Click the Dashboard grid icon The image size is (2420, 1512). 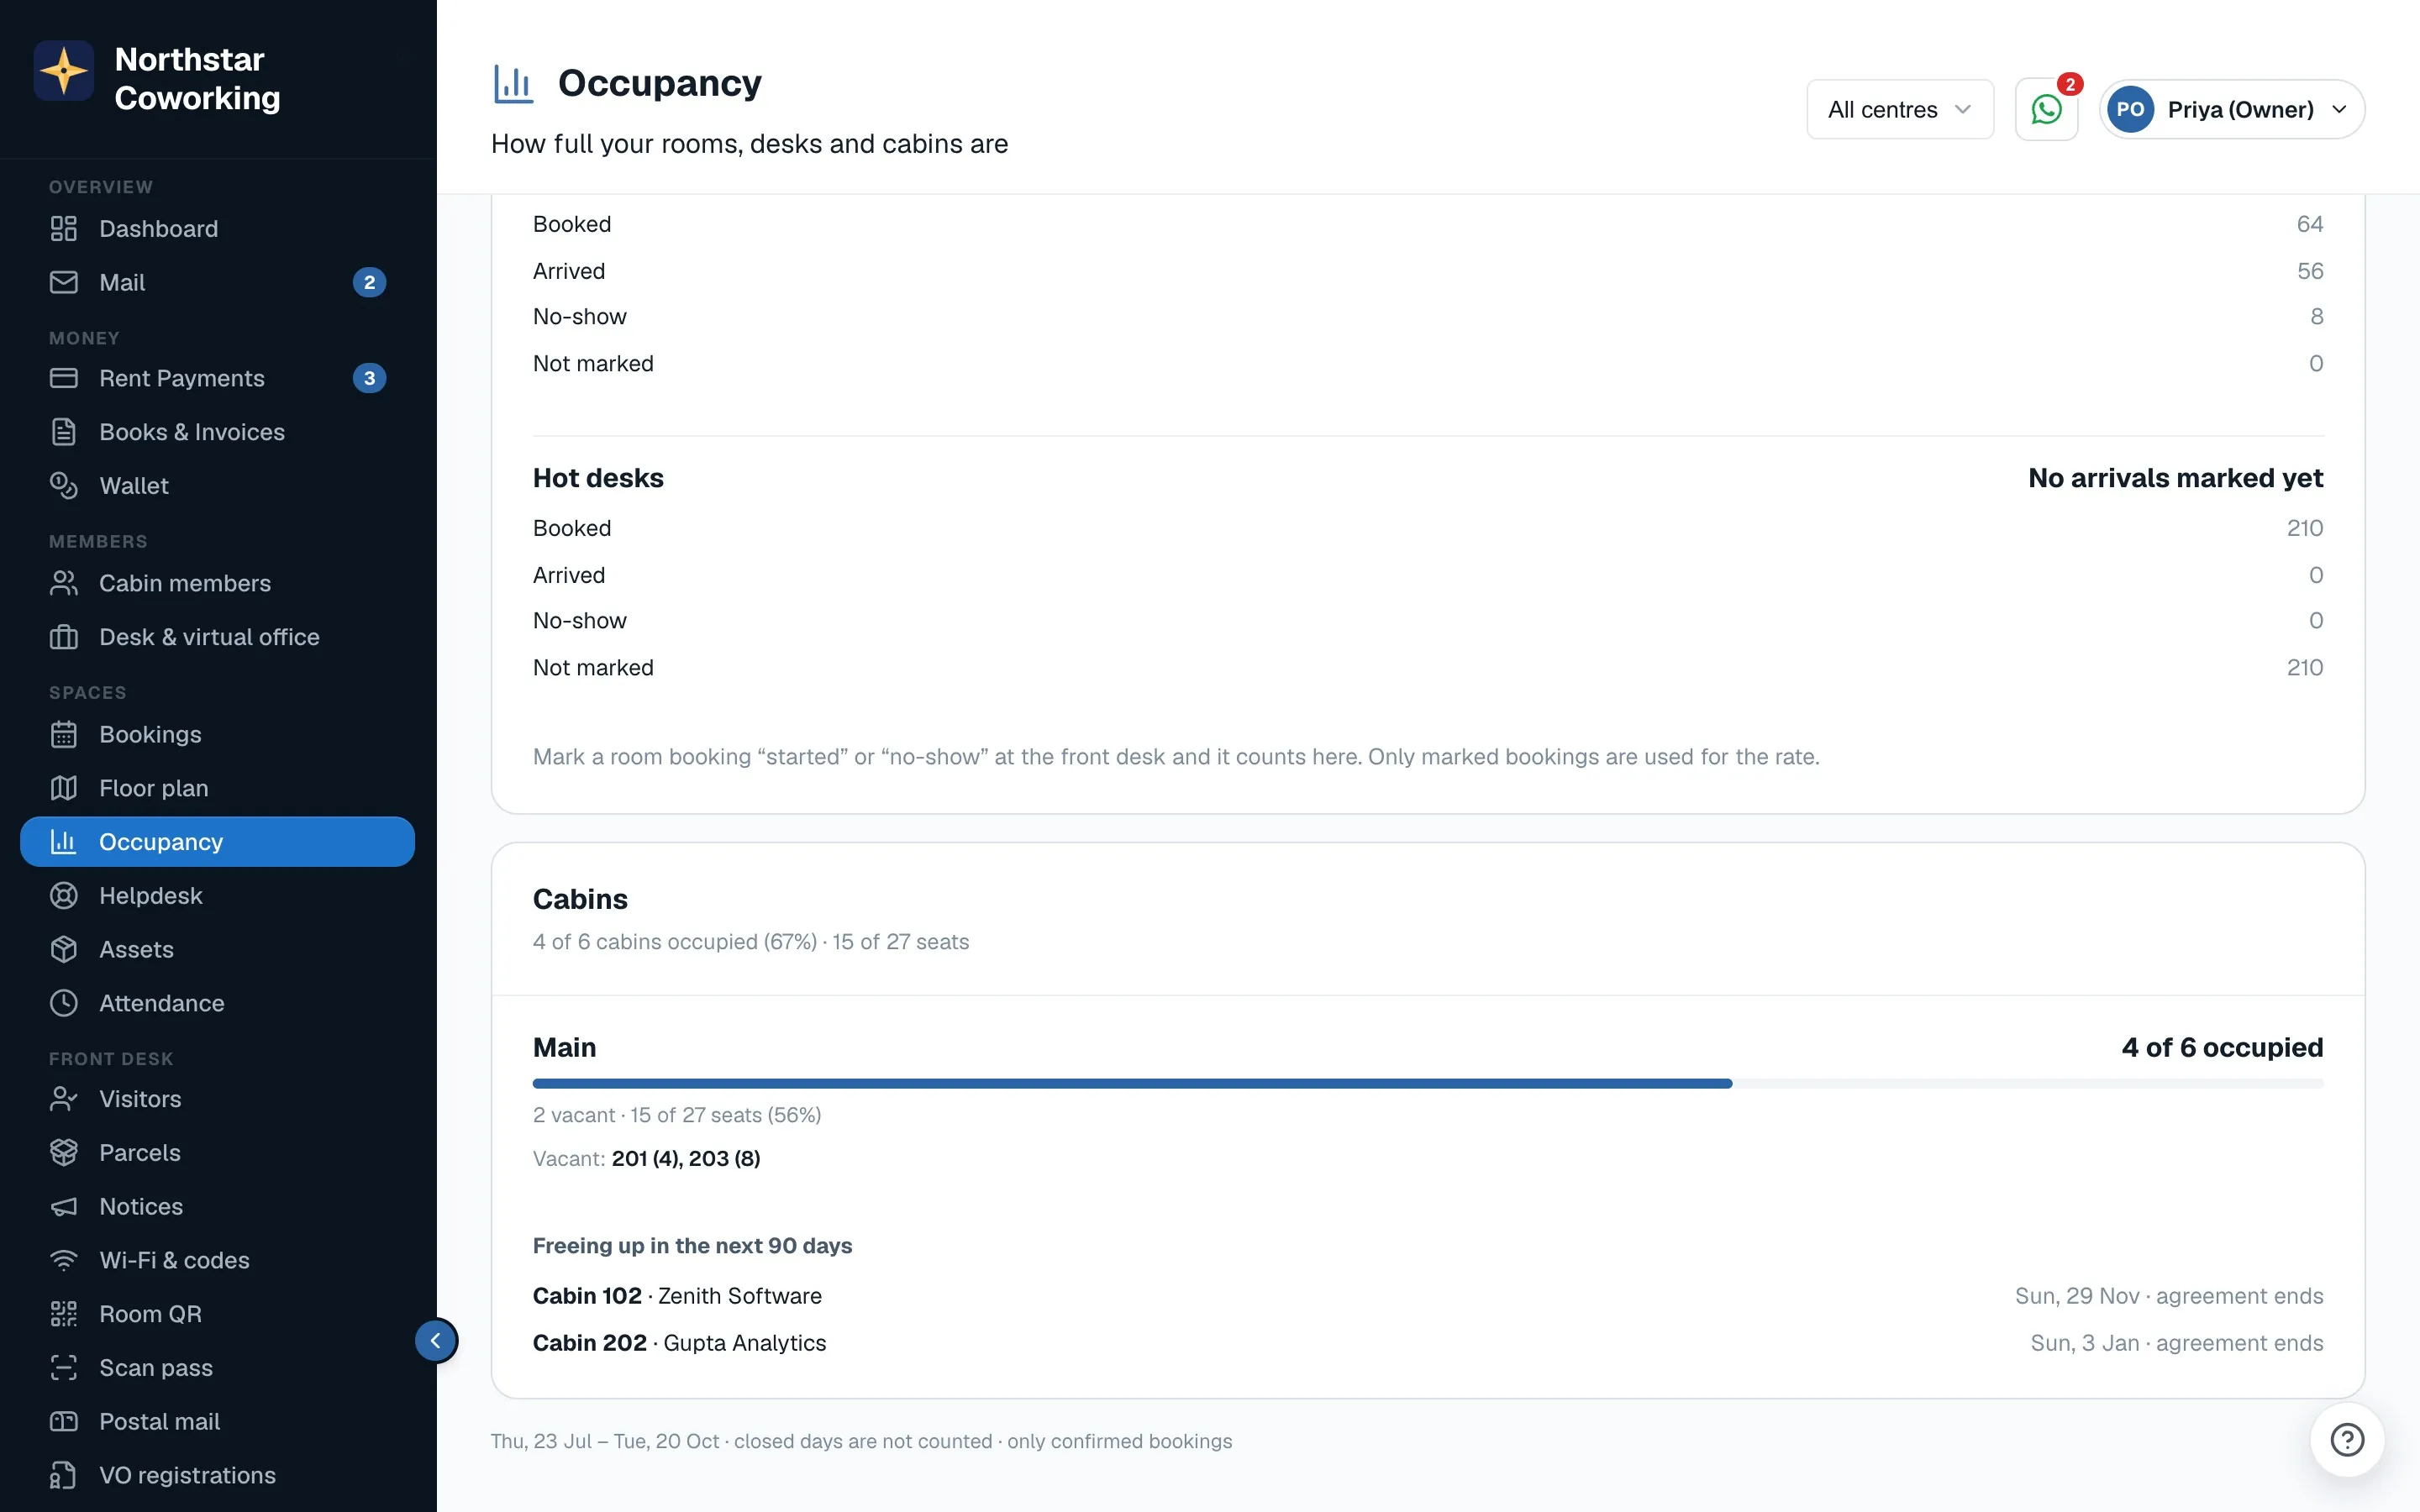pos(64,229)
